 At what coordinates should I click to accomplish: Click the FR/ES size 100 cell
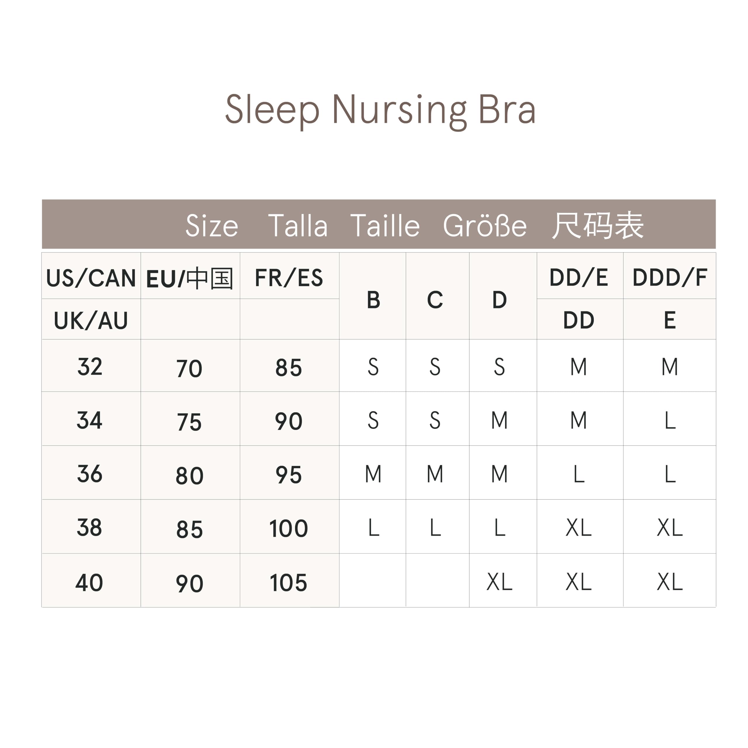(x=288, y=528)
